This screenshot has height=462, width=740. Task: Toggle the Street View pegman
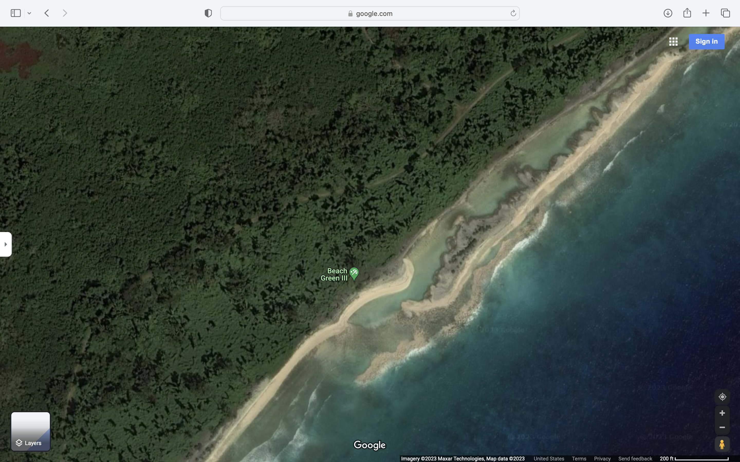point(722,444)
